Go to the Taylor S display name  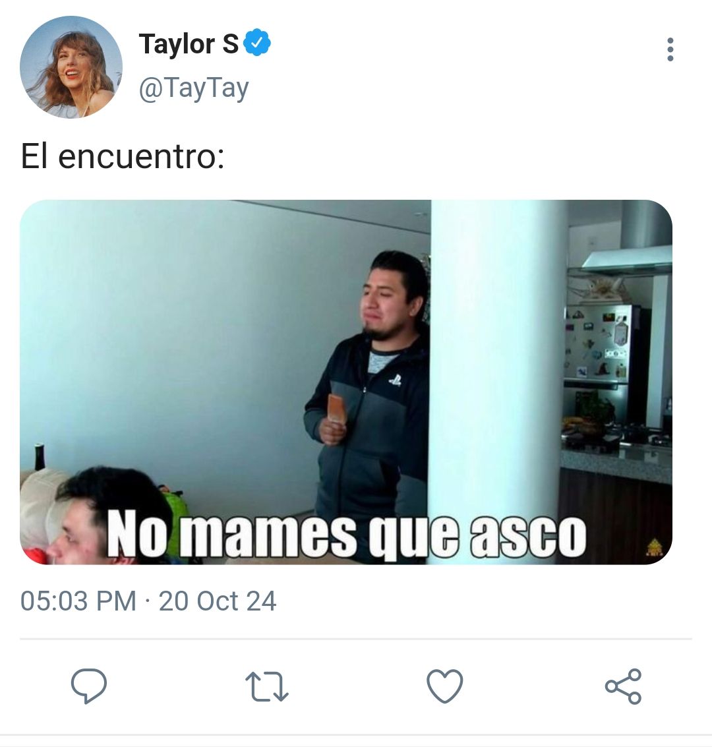tap(189, 44)
